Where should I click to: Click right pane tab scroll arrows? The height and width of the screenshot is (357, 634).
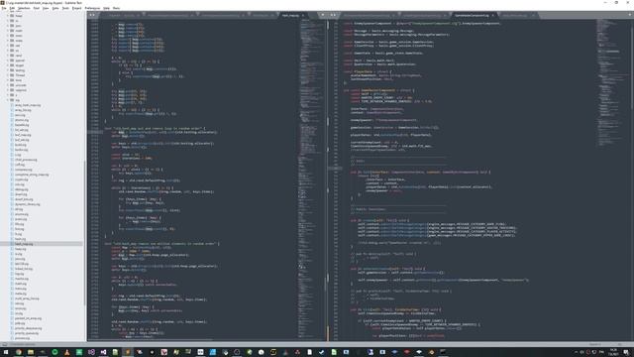(x=333, y=15)
